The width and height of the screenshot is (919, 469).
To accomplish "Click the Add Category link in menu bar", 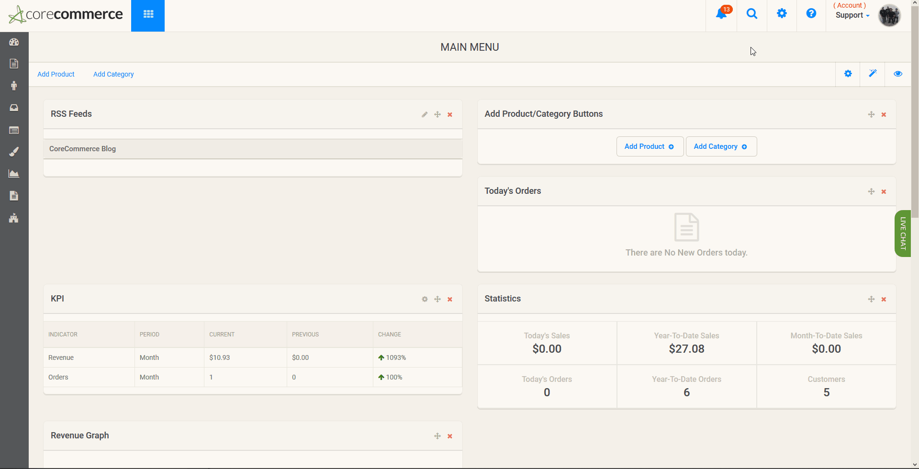I will [113, 74].
